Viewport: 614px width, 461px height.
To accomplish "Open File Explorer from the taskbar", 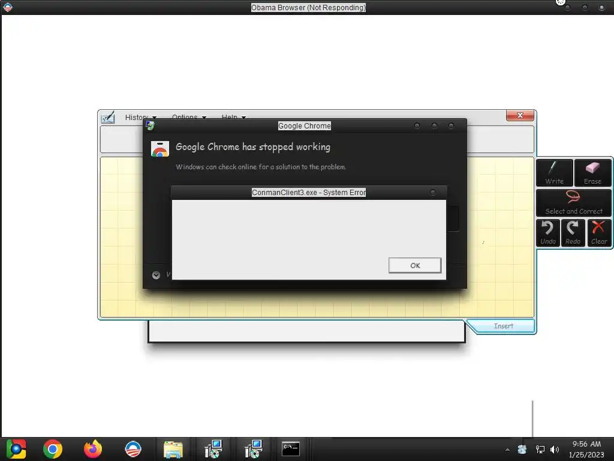I will click(x=173, y=449).
